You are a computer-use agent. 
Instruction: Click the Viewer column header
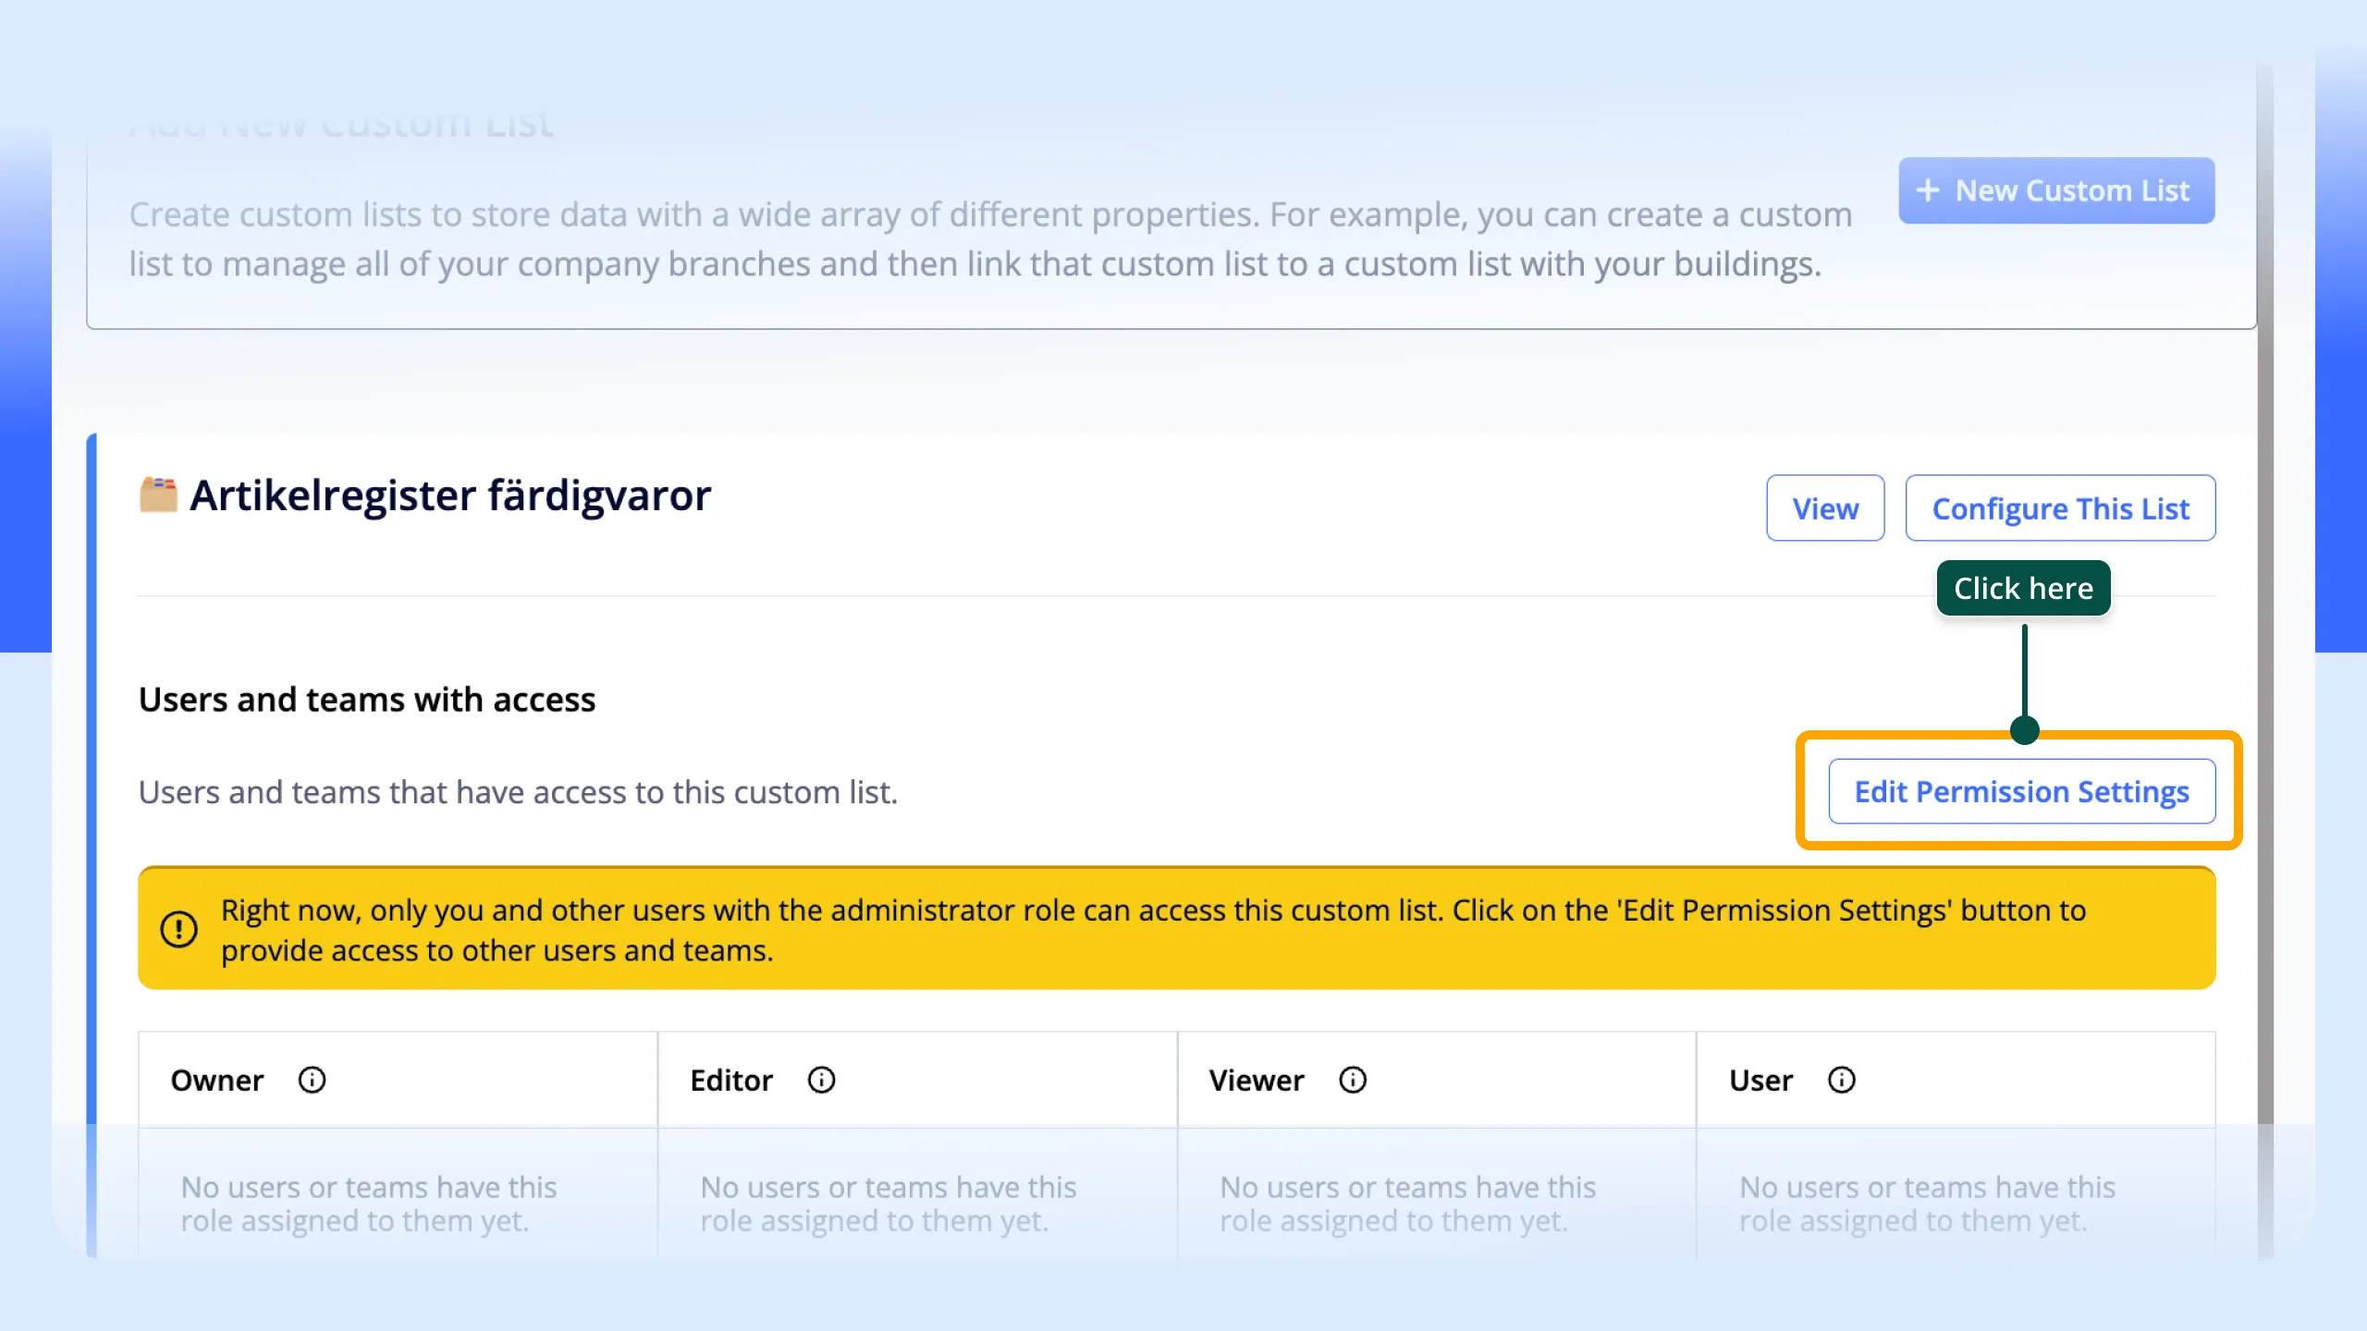[x=1256, y=1080]
